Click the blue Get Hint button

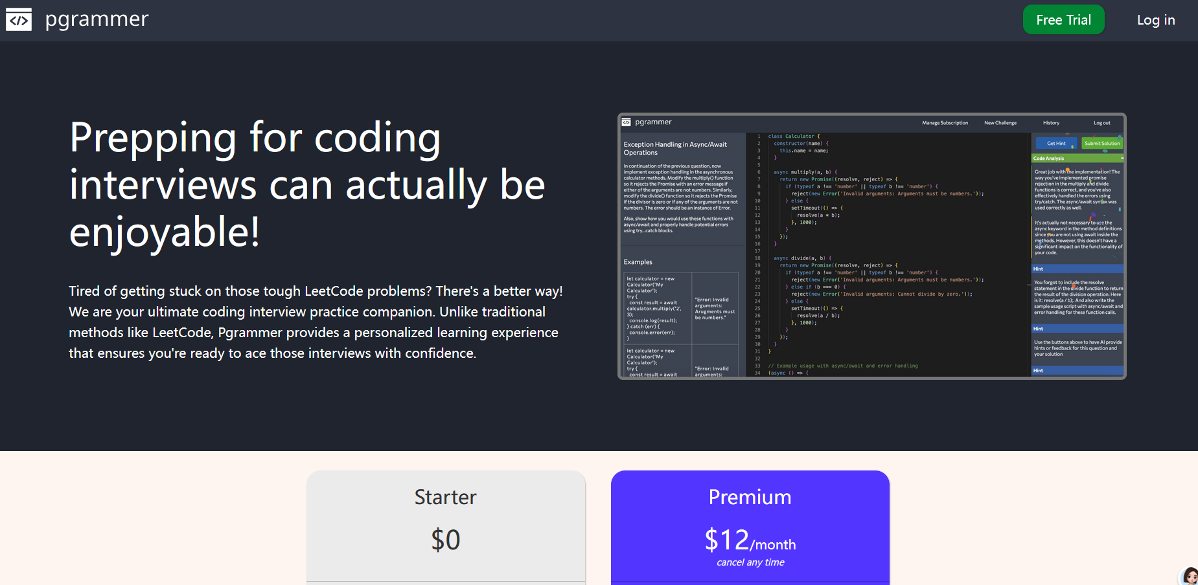click(1055, 144)
